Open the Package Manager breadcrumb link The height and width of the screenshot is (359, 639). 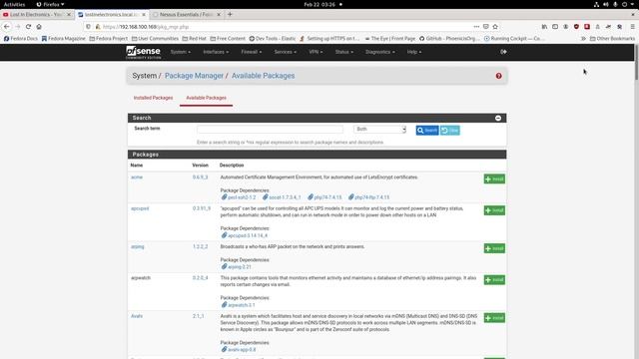pyautogui.click(x=194, y=76)
